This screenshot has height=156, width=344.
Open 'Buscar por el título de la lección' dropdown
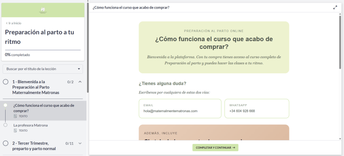coord(43,69)
